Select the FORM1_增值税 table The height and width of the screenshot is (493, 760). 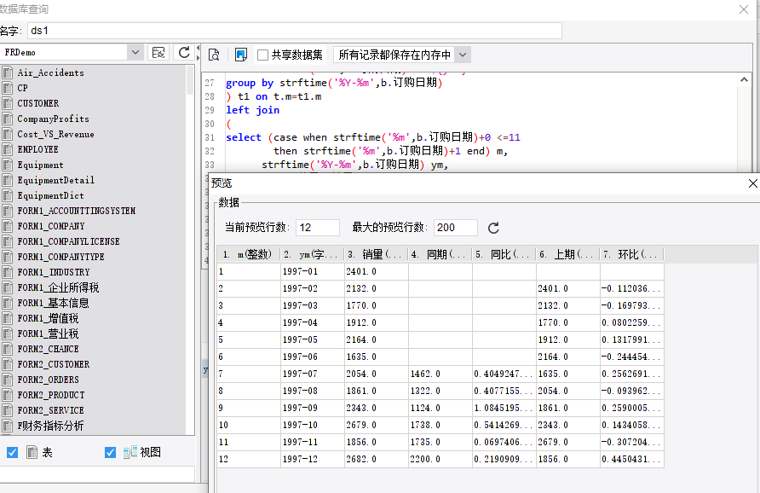click(x=48, y=318)
